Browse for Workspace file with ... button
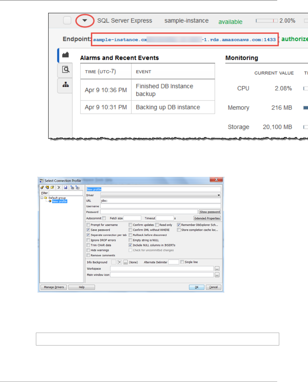The image size is (308, 382). tap(217, 269)
